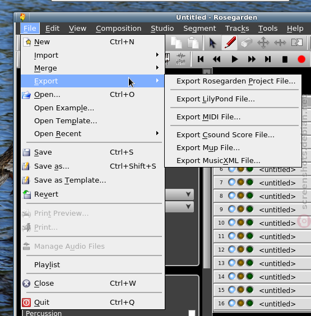Open the audio mixer icon
This screenshot has height=316, width=311.
tap(181, 59)
